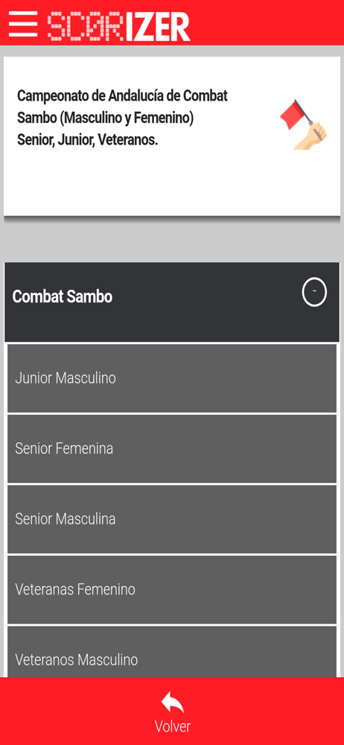Image resolution: width=344 pixels, height=745 pixels.
Task: Tap the Scorizer logo
Action: click(119, 26)
